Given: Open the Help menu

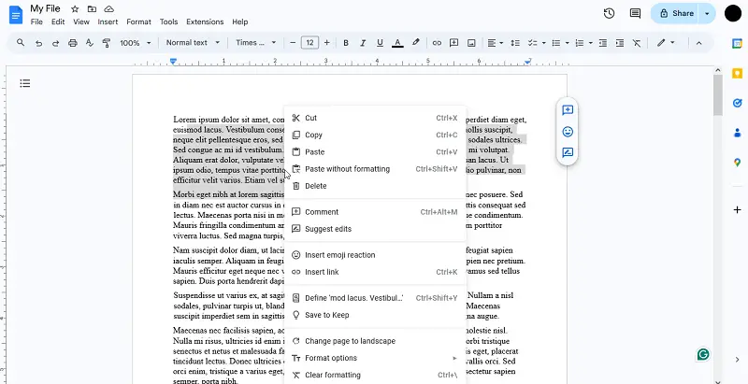Looking at the screenshot, I should [240, 21].
